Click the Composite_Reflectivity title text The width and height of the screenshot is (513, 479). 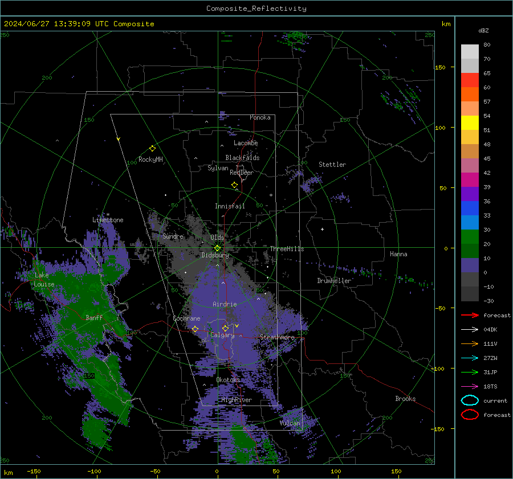click(256, 9)
